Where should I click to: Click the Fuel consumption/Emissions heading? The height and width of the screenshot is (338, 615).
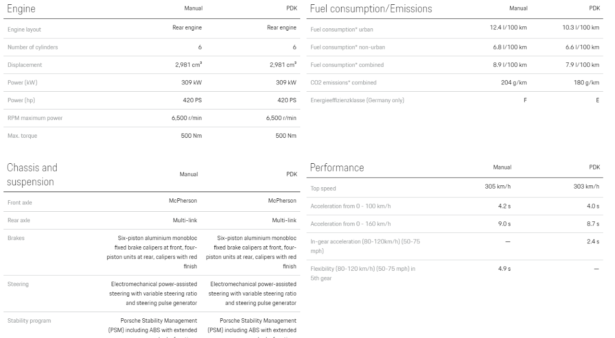[371, 9]
